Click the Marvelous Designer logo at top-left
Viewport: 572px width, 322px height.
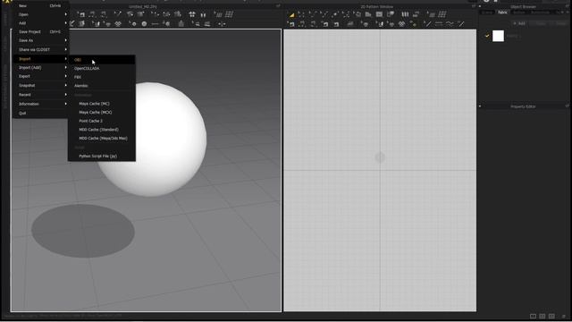(x=7, y=2)
